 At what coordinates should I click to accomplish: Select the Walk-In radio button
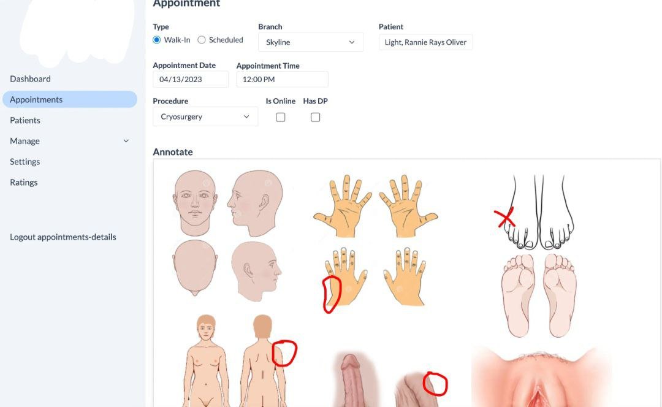tap(157, 40)
